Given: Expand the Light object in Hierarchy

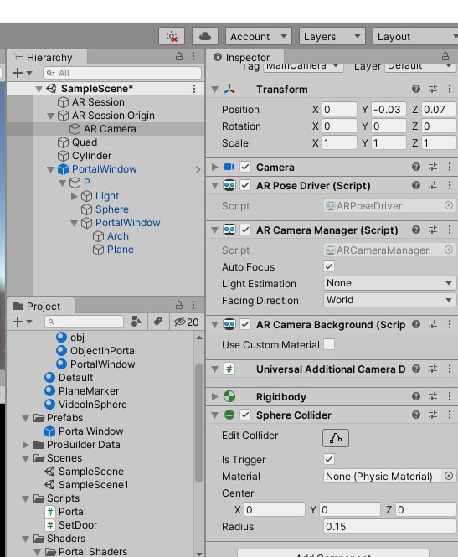Looking at the screenshot, I should [x=75, y=196].
